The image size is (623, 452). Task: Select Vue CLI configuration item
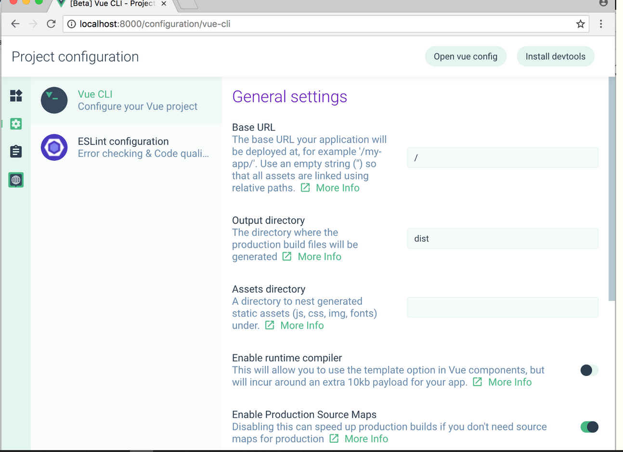(x=126, y=100)
